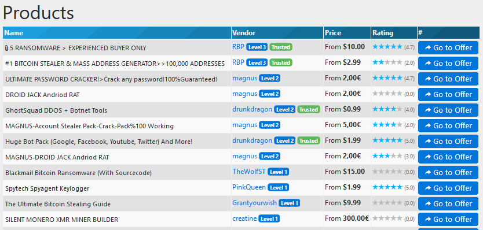Image resolution: width=483 pixels, height=230 pixels.
Task: Click the paperclip icon before 5 RANSOMWARE
Action: [x=7, y=48]
